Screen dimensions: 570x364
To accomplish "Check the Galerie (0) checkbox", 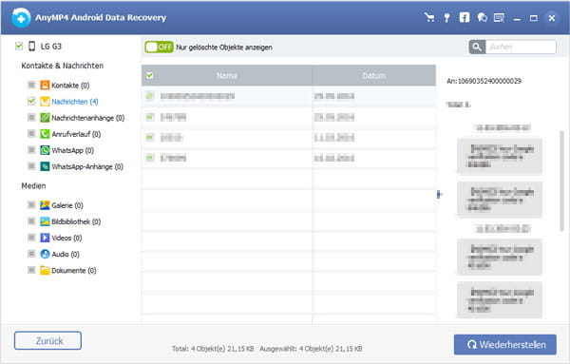I will point(31,204).
